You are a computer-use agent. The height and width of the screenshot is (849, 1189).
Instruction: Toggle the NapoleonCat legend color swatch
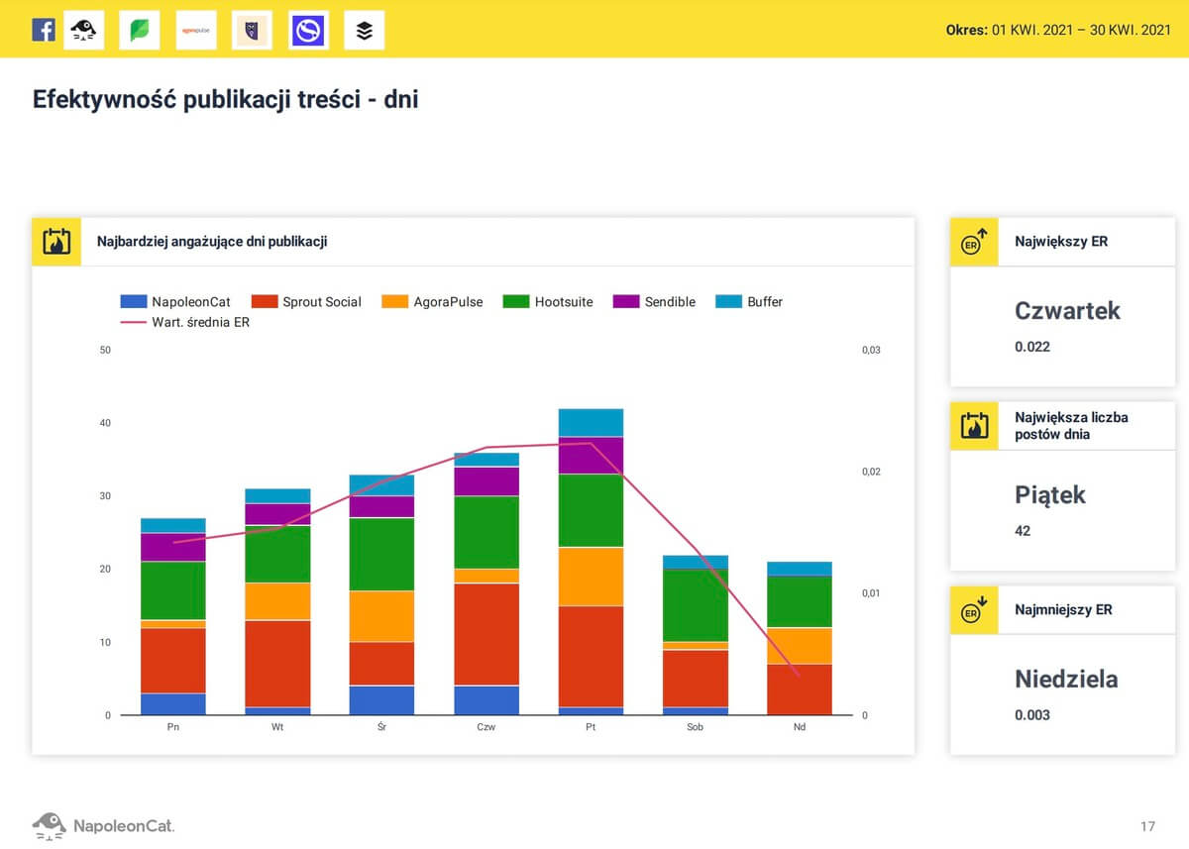133,301
